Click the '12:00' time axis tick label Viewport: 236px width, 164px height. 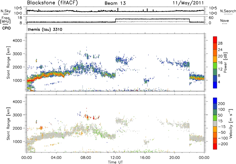[x=115, y=158]
